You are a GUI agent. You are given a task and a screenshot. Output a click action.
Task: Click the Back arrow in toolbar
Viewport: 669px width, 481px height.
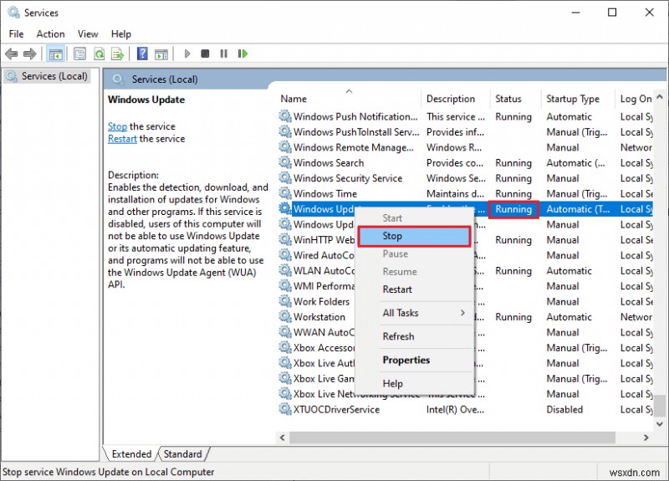point(12,54)
